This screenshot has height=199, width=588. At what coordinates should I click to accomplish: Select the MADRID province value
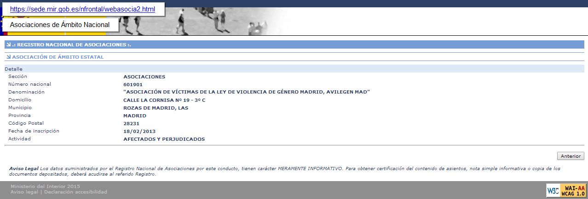pos(135,116)
